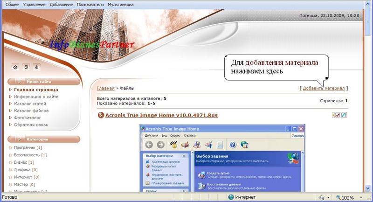Open Обратная связь page
Screen dimensions: 373x202
[x=31, y=125]
